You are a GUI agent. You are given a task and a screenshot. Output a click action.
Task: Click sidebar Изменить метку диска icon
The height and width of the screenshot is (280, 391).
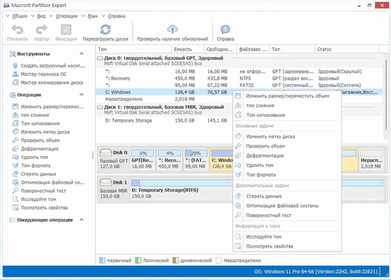point(15,132)
